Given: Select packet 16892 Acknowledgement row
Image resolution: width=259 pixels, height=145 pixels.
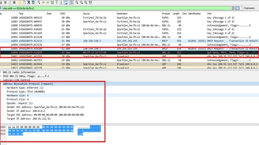Looking at the screenshot, I should pos(129,37).
